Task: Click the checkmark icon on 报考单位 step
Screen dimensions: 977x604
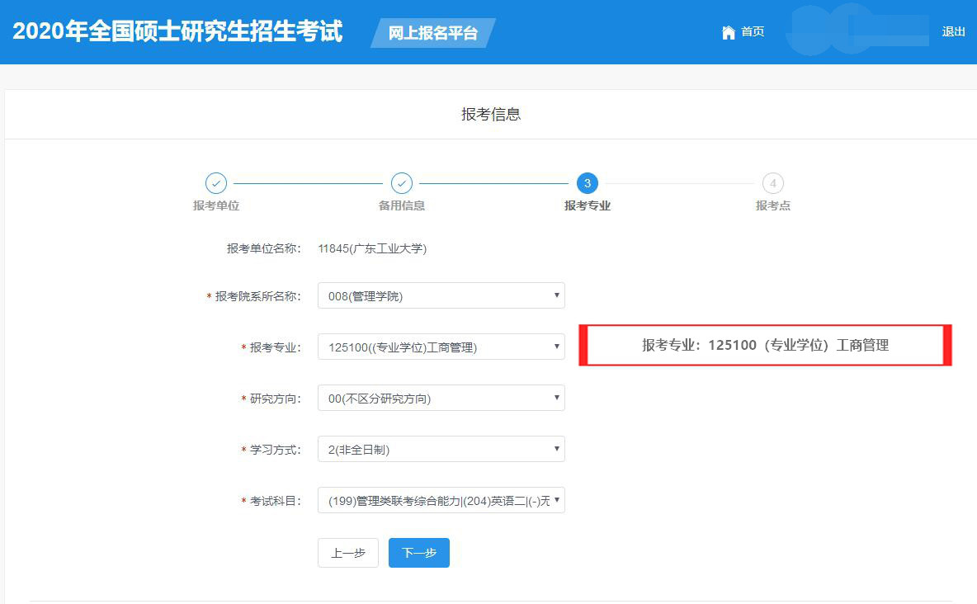Action: (216, 183)
